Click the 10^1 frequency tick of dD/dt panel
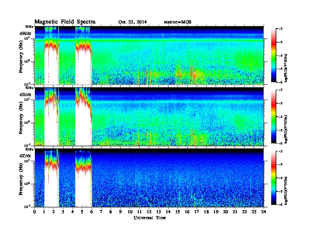 coord(27,99)
